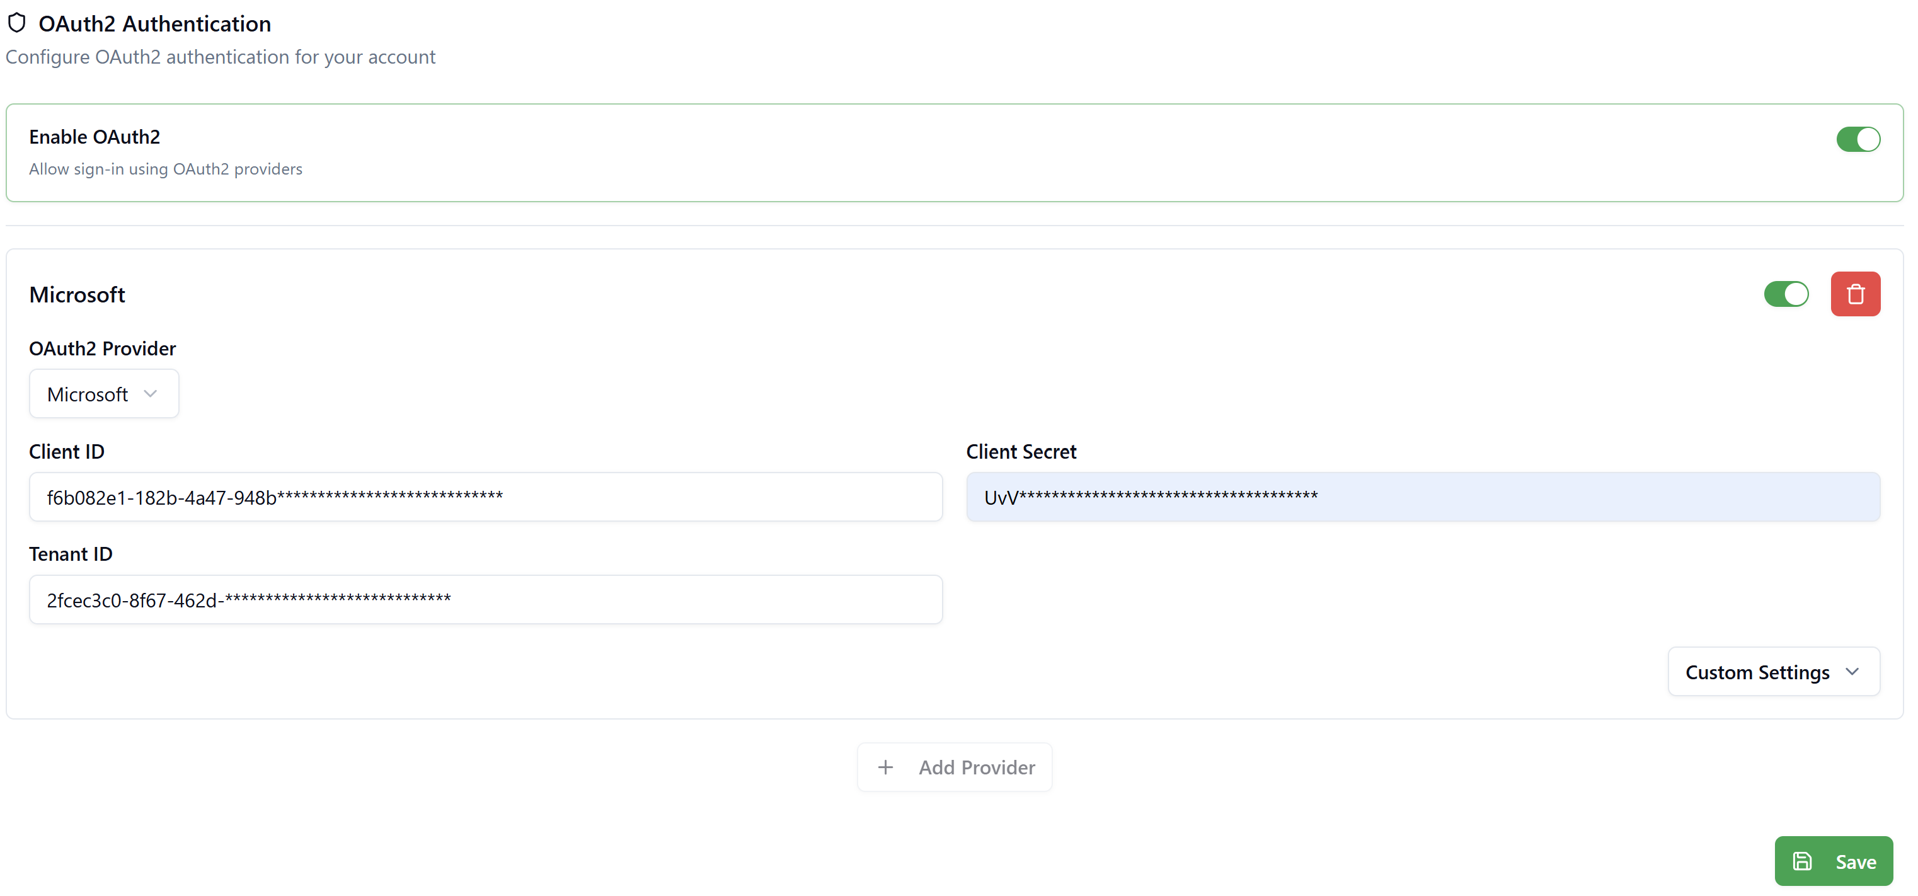Click the OAuth2 Provider label

[x=102, y=348]
